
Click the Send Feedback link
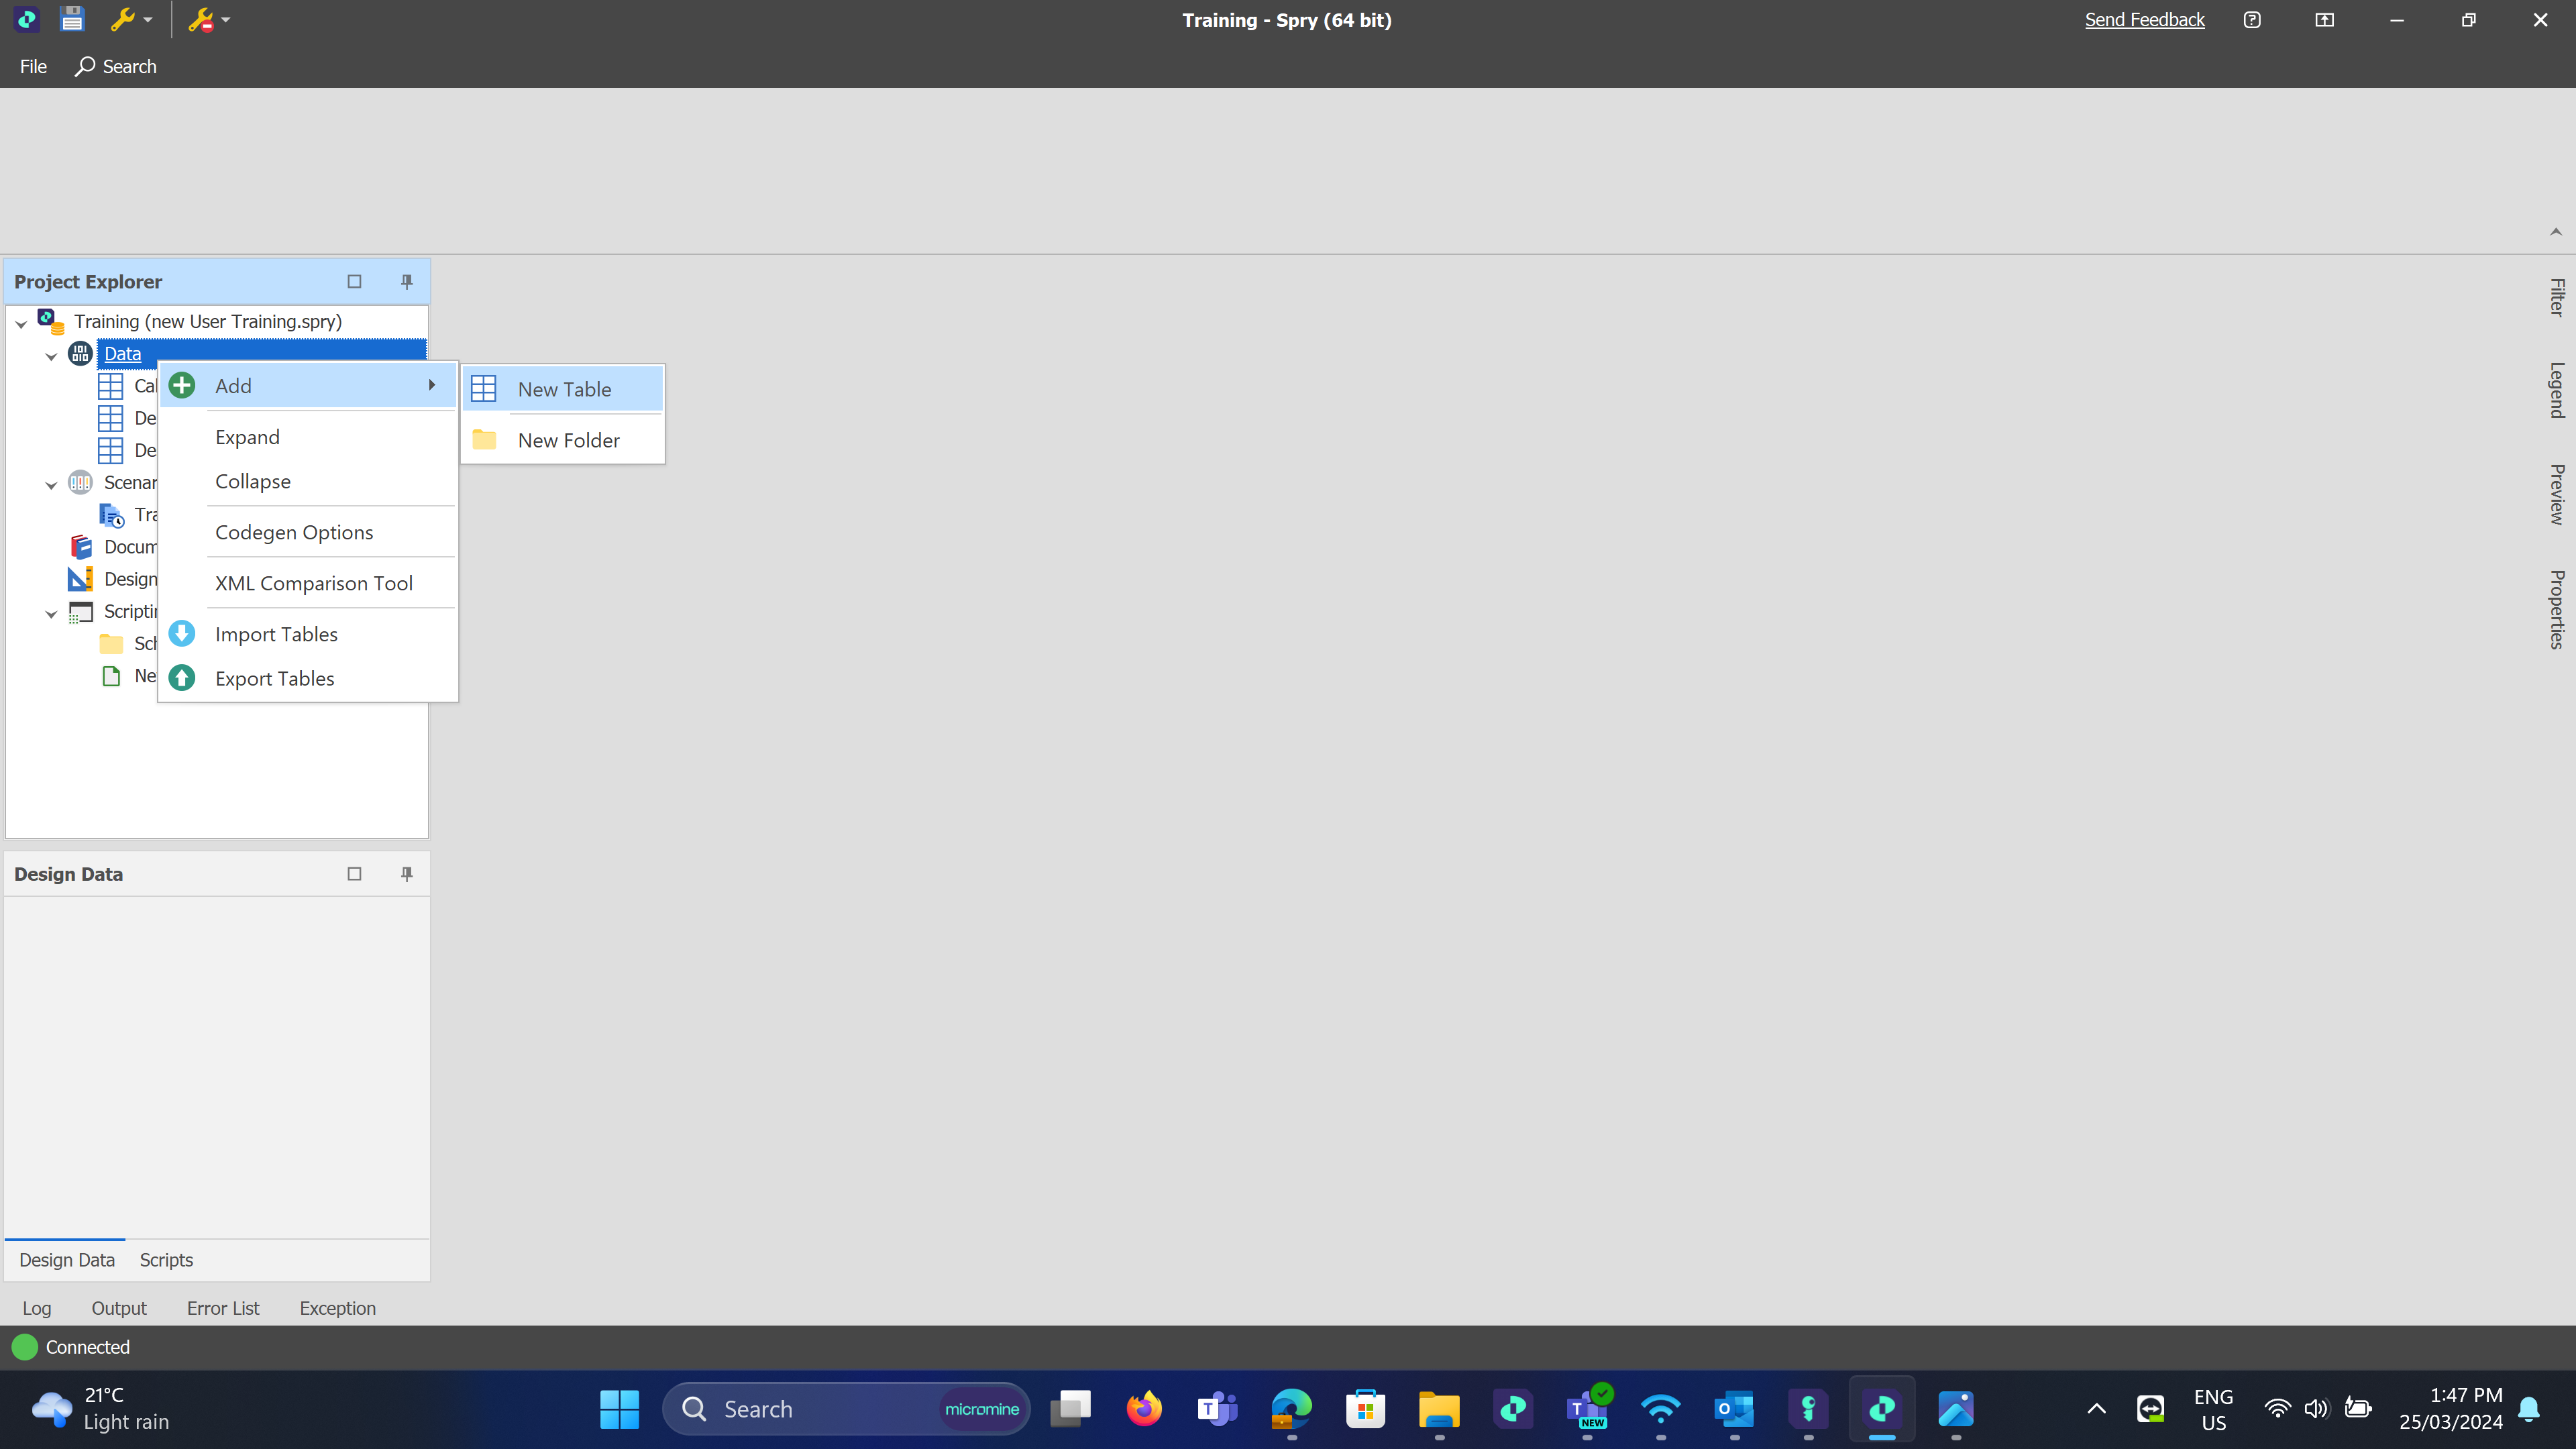point(2144,19)
